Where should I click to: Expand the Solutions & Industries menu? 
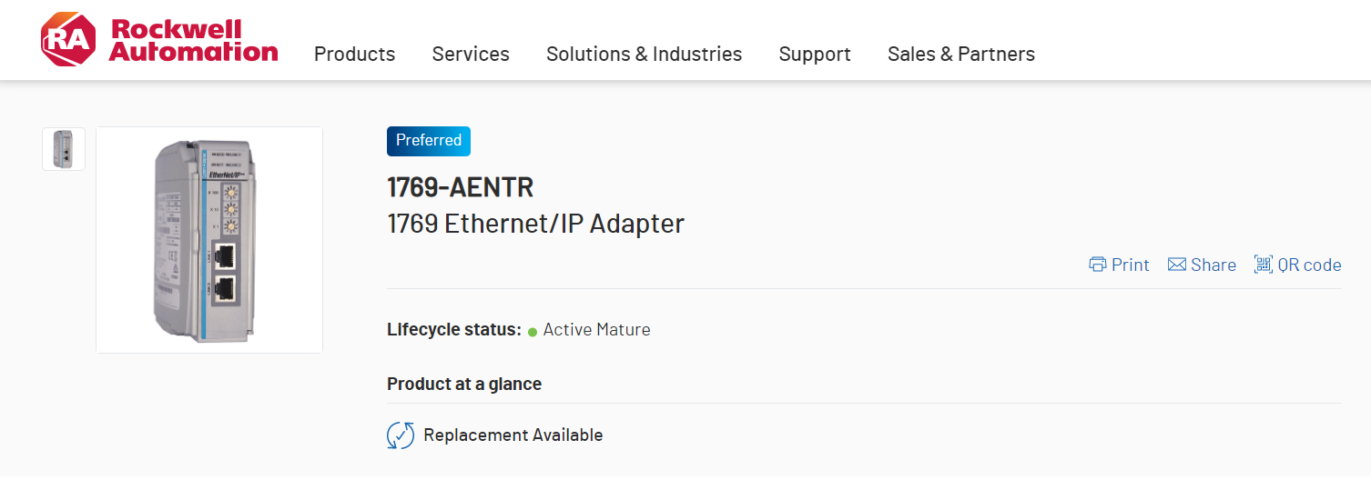coord(644,55)
